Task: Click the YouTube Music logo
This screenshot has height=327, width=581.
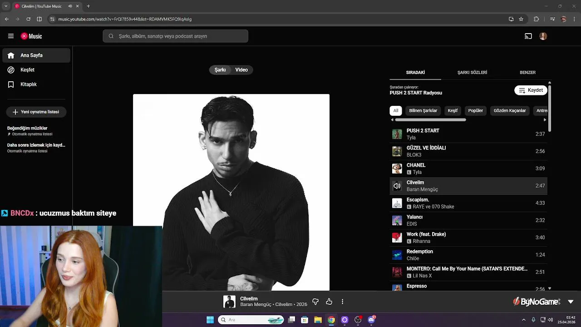Action: 31,36
